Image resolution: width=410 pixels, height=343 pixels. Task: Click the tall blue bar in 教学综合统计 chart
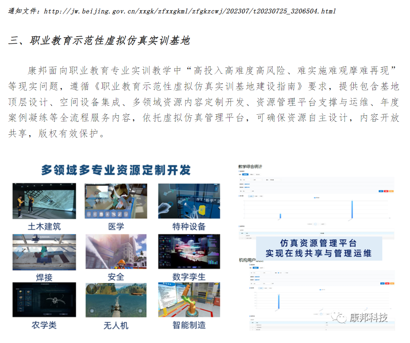point(352,209)
